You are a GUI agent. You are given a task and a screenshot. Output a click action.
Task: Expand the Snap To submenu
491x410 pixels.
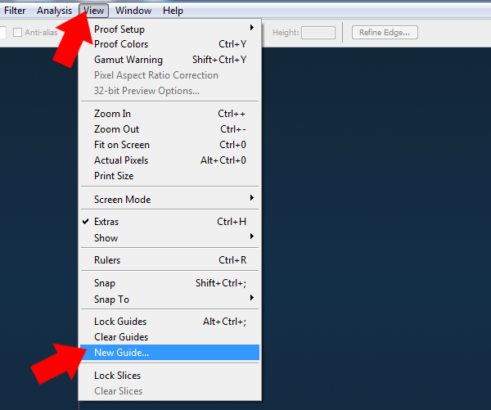170,300
